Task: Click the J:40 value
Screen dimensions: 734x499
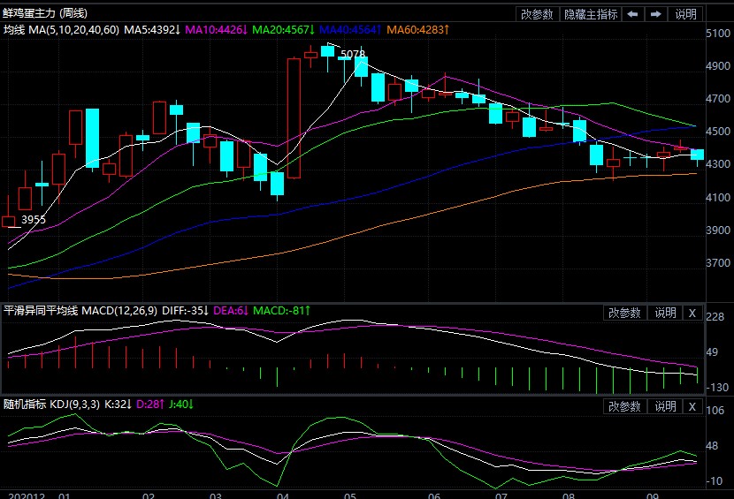Action: tap(181, 404)
